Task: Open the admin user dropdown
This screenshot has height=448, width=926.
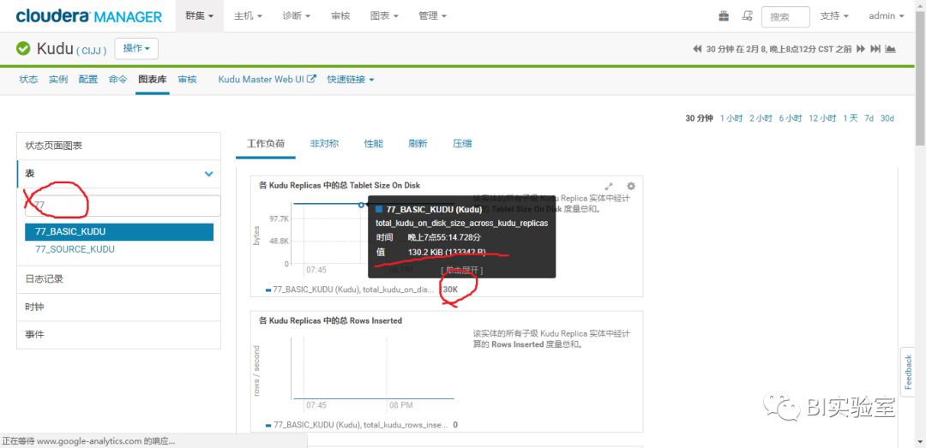Action: coord(887,16)
